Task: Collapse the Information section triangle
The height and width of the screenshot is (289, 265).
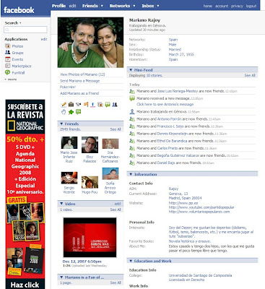Action: click(131, 174)
